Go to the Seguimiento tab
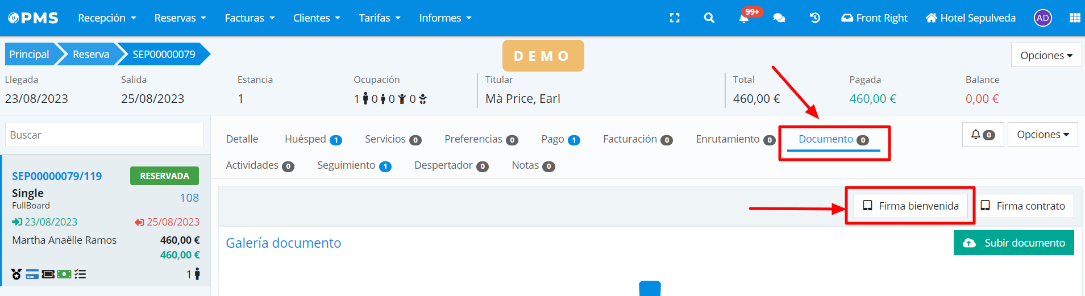 pyautogui.click(x=354, y=165)
